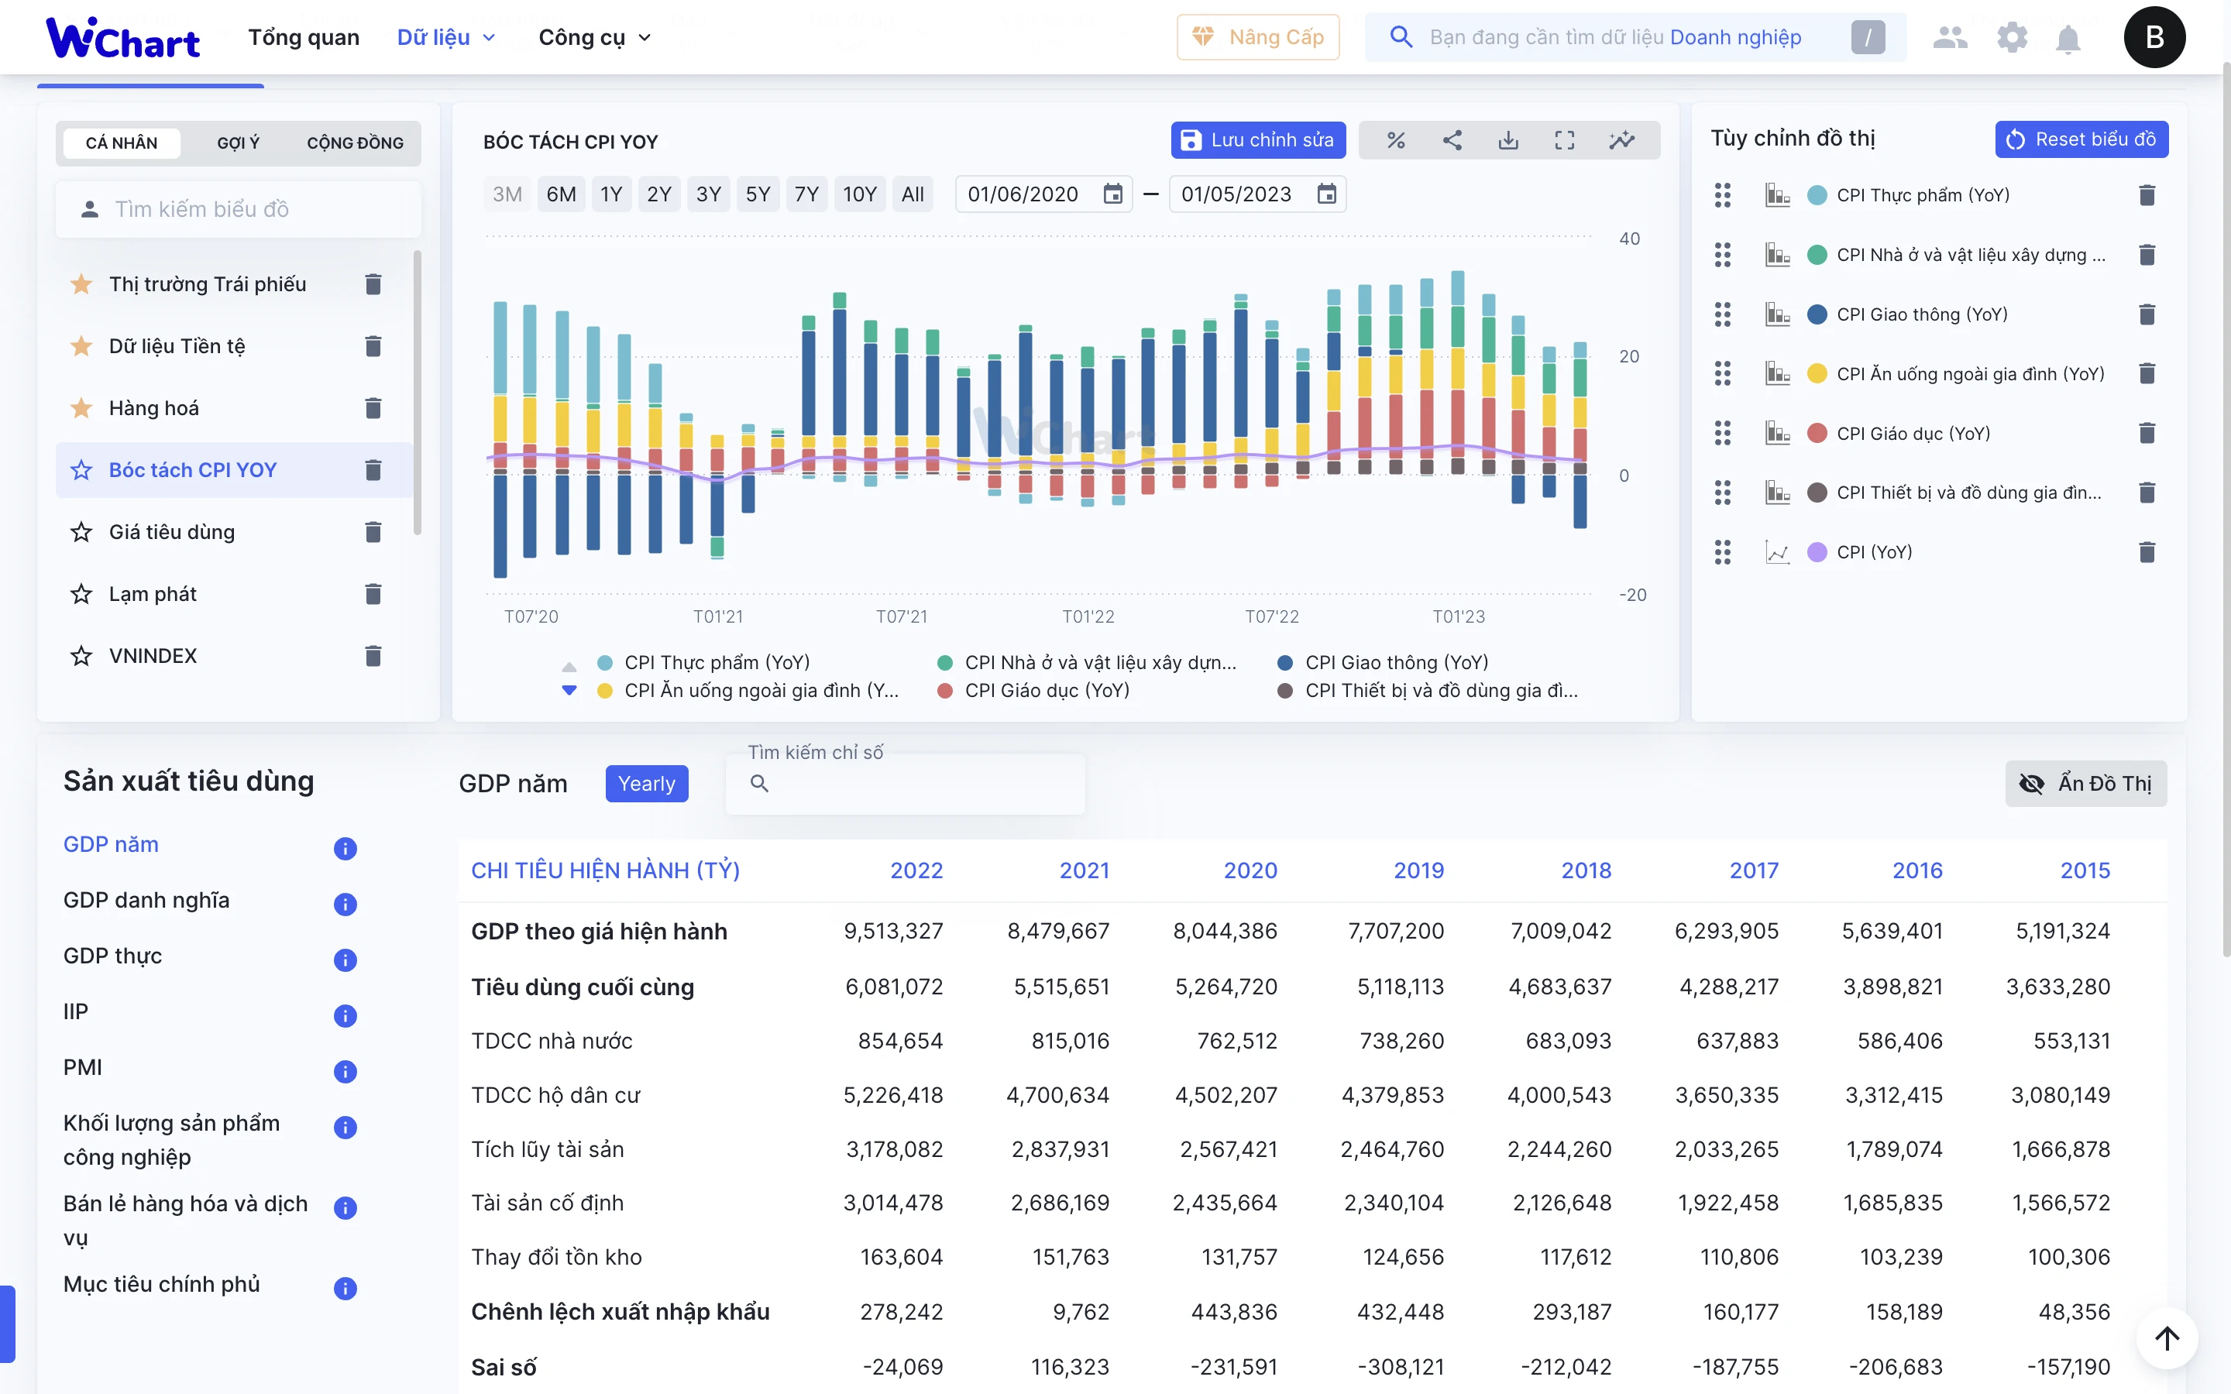Click Ẩn Đồ Thị hide chart button

(x=2085, y=784)
